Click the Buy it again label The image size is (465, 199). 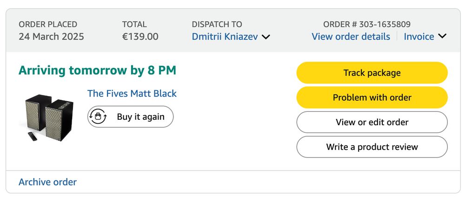coord(140,117)
